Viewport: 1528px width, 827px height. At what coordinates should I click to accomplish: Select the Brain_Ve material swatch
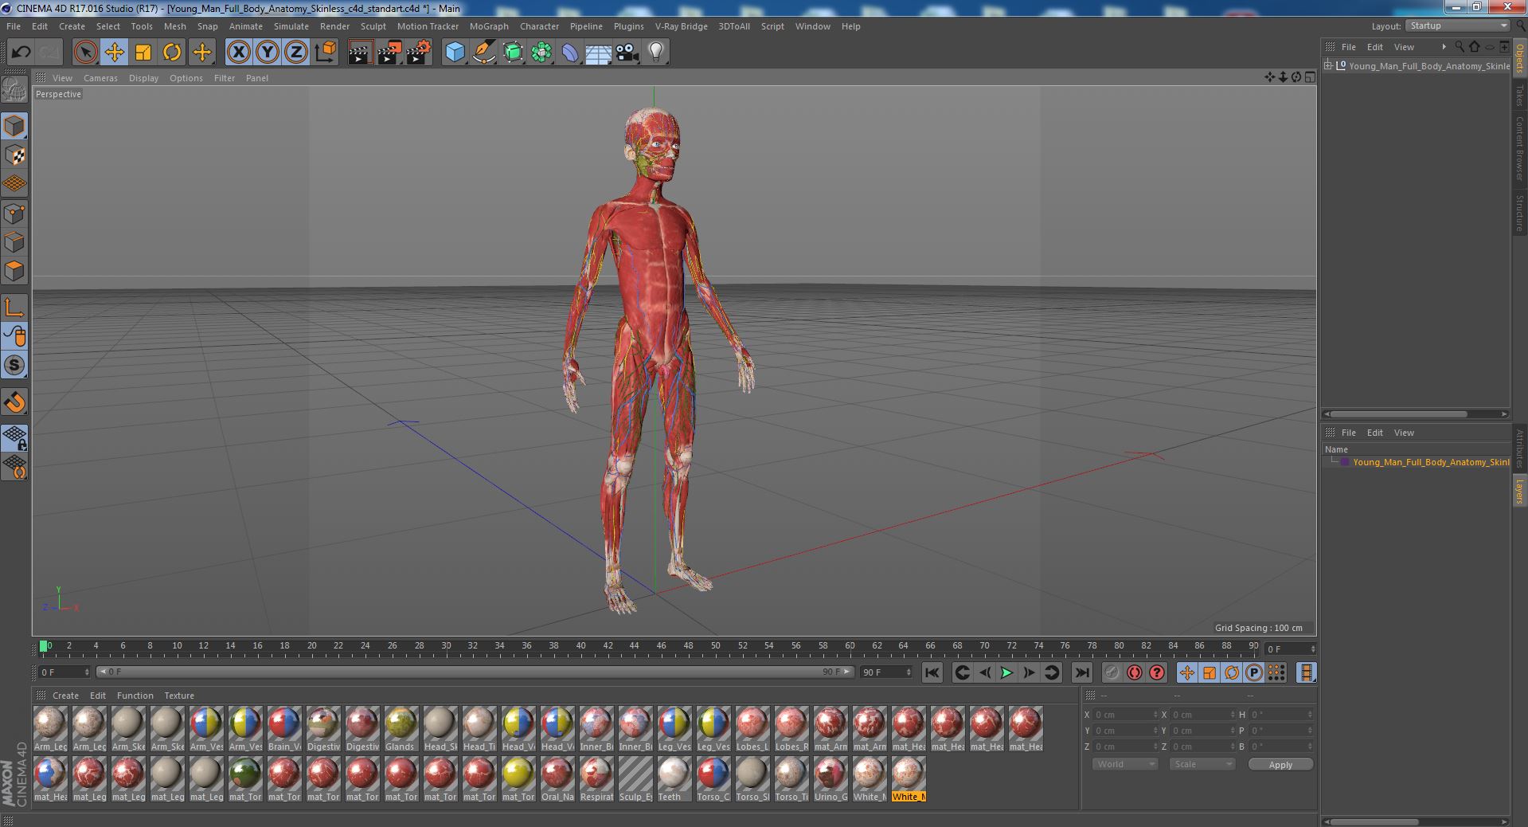tap(283, 727)
